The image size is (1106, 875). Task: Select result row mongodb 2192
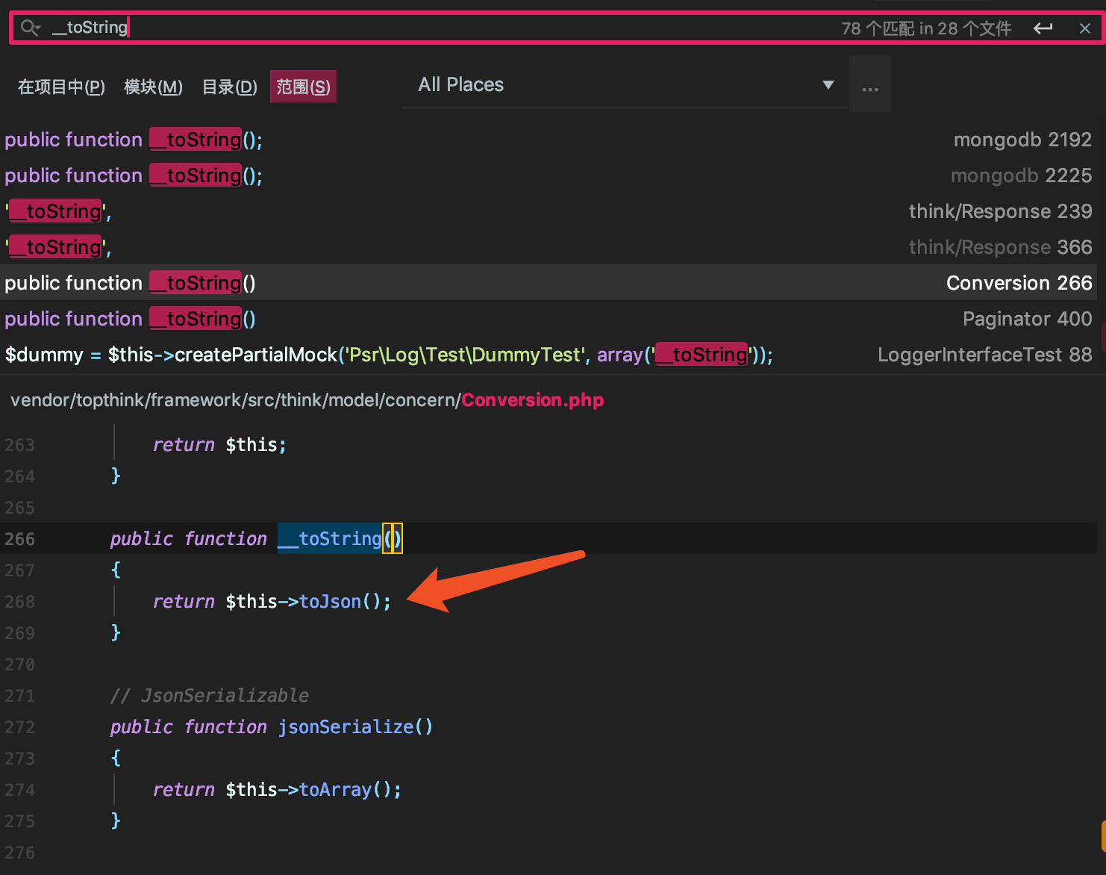549,140
